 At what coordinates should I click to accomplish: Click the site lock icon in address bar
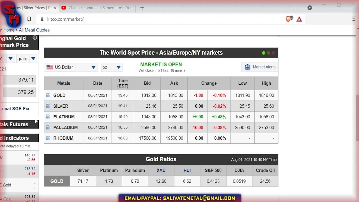[42, 19]
